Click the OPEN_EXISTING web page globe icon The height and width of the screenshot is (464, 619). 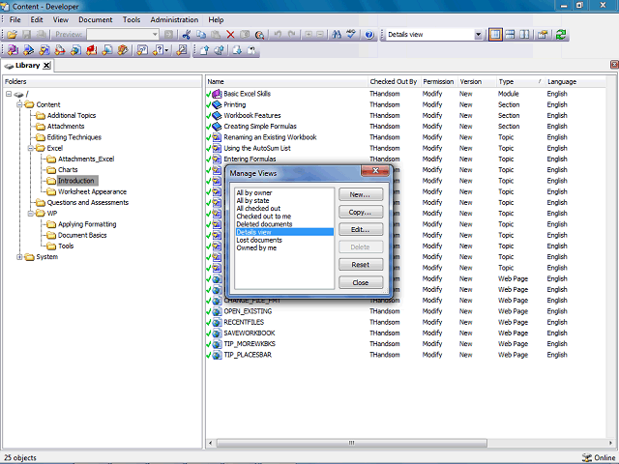217,311
